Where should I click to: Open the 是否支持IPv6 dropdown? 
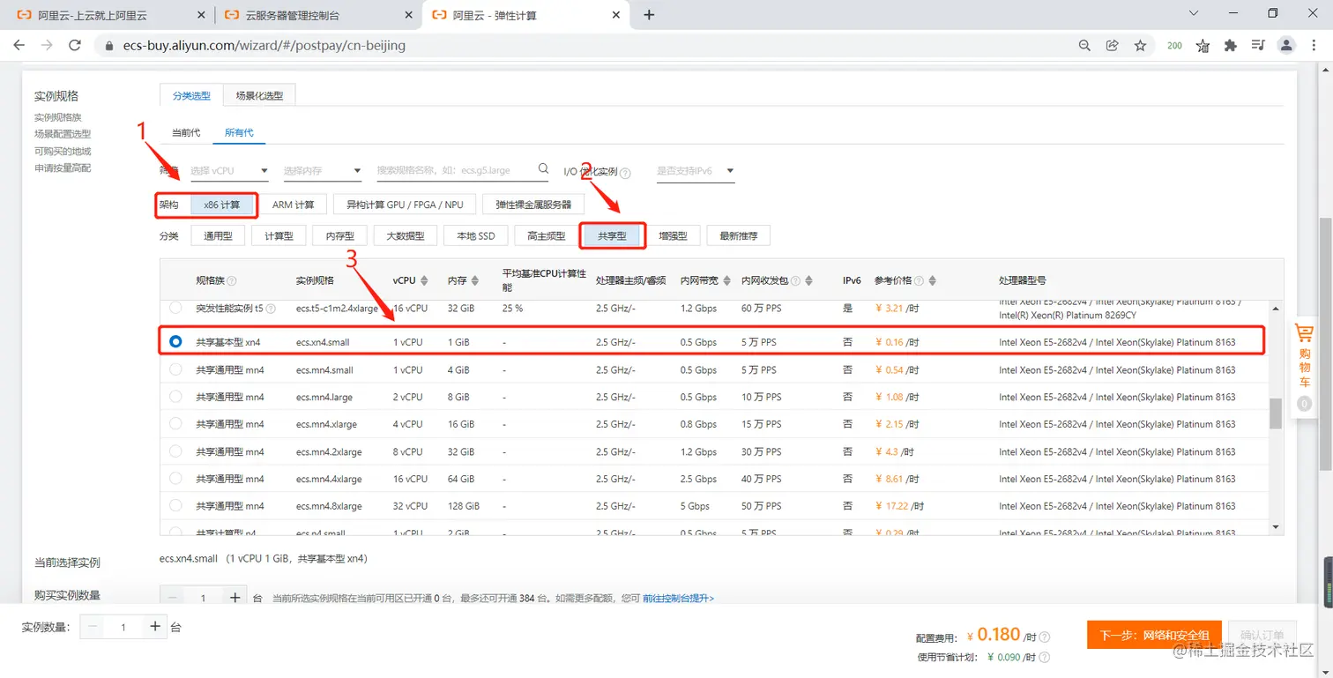[x=696, y=170]
